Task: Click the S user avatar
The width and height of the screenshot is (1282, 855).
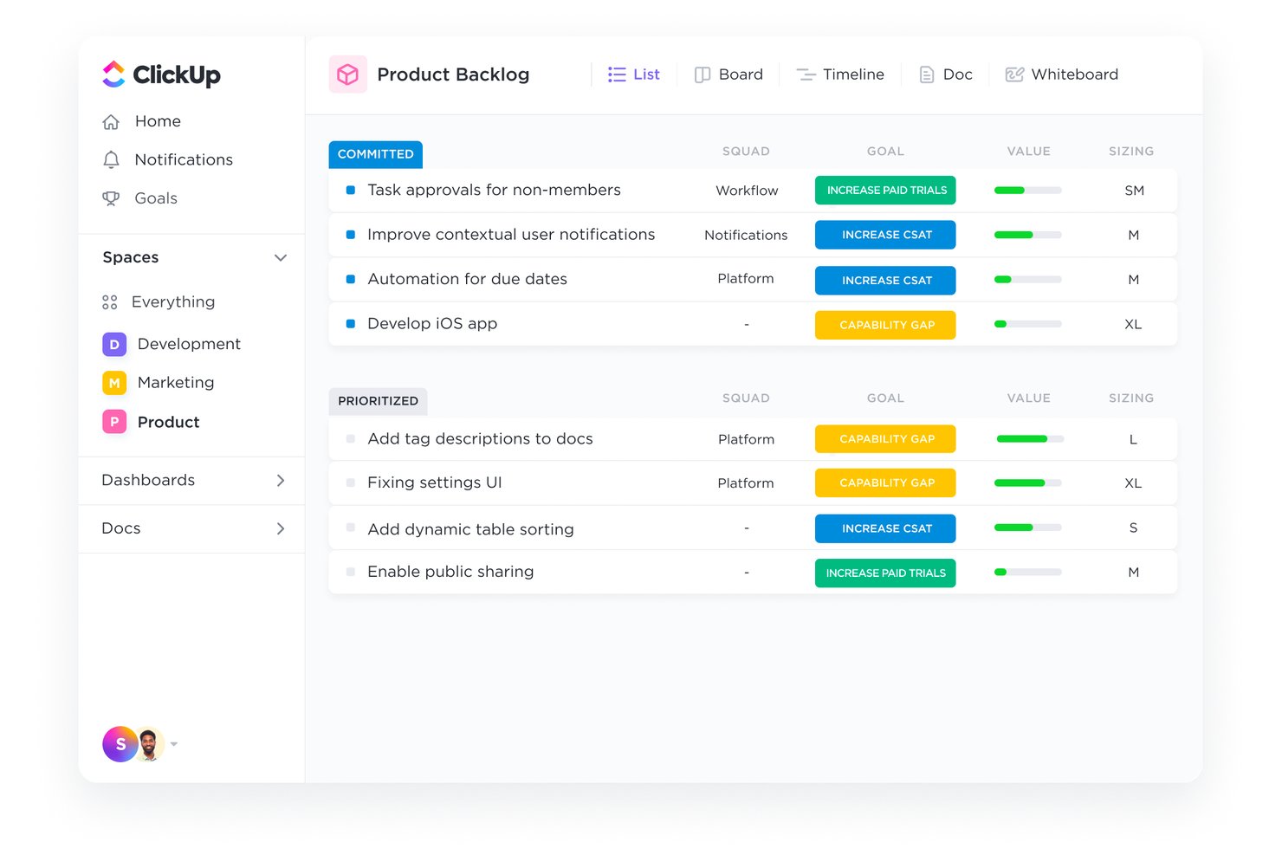Action: pos(120,744)
